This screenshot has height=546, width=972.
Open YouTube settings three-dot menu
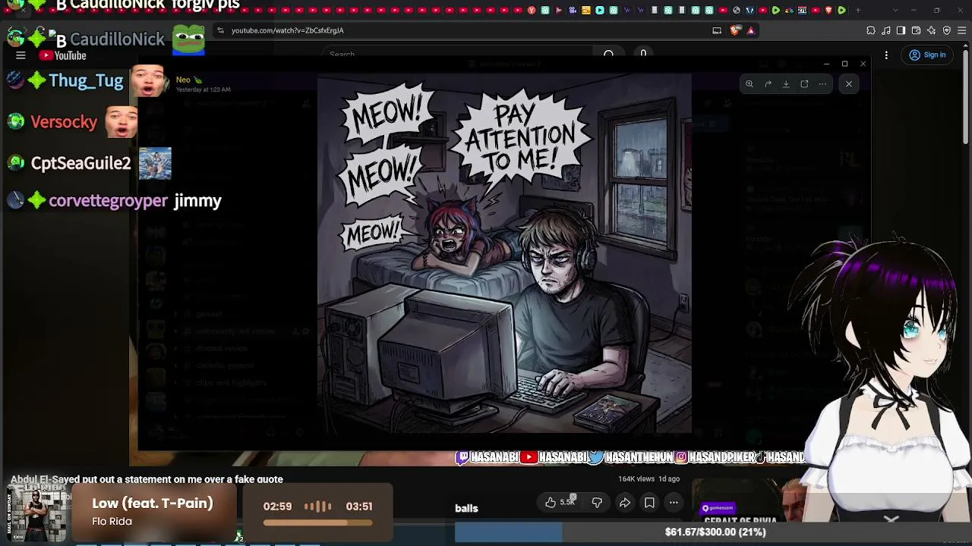(x=886, y=55)
